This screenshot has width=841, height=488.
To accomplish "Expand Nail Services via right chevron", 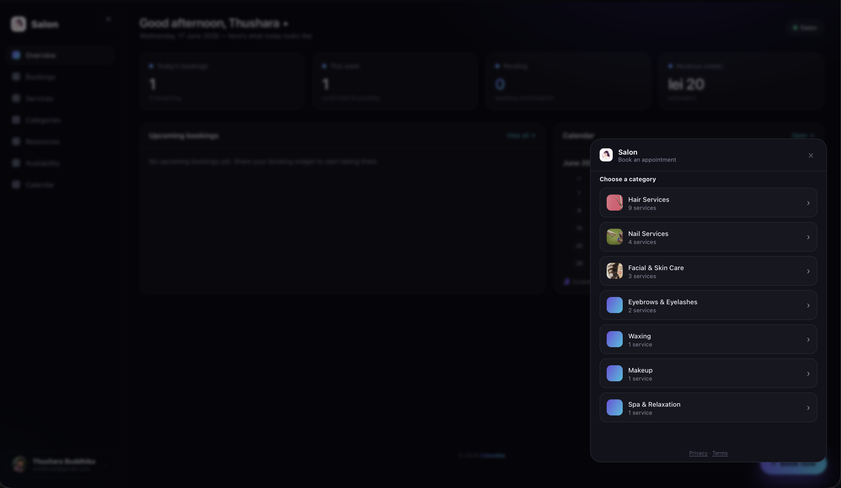I will click(x=808, y=237).
